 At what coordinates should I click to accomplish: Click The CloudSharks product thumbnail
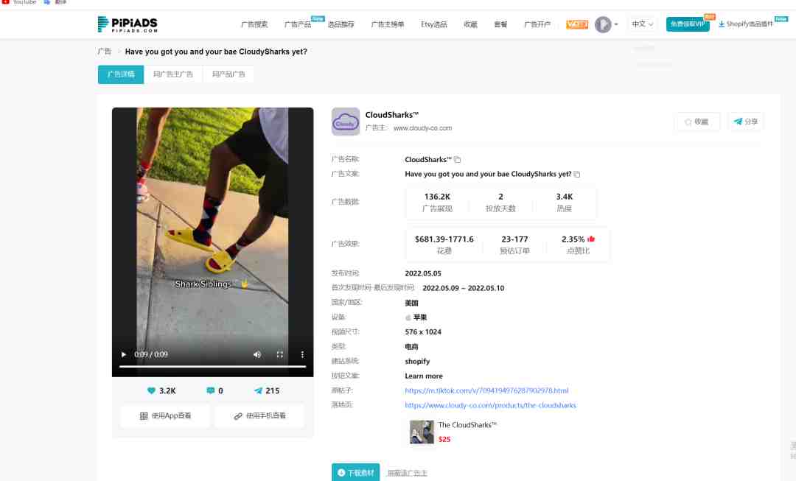[422, 432]
